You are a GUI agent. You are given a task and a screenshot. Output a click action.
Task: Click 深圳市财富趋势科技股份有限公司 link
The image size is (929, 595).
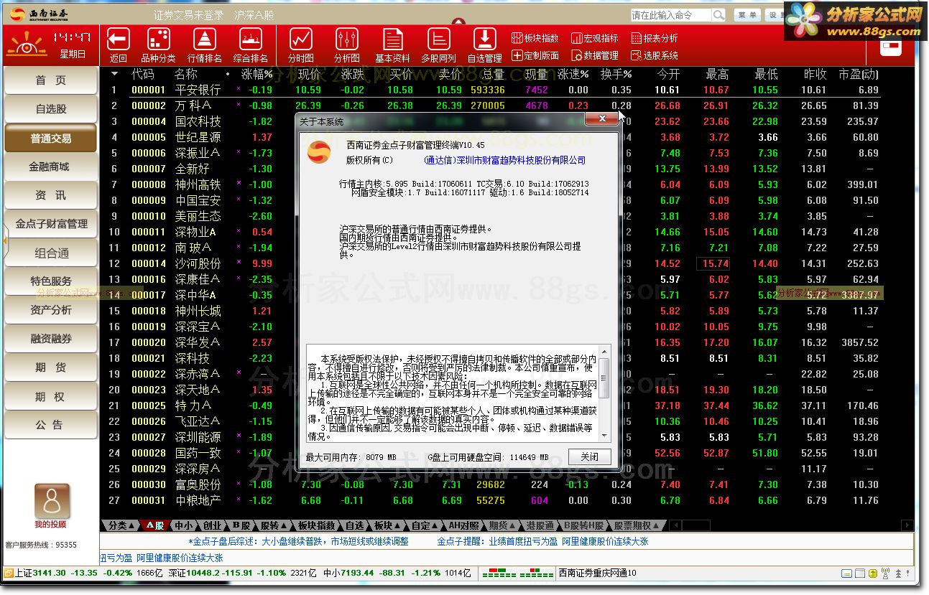tap(504, 160)
